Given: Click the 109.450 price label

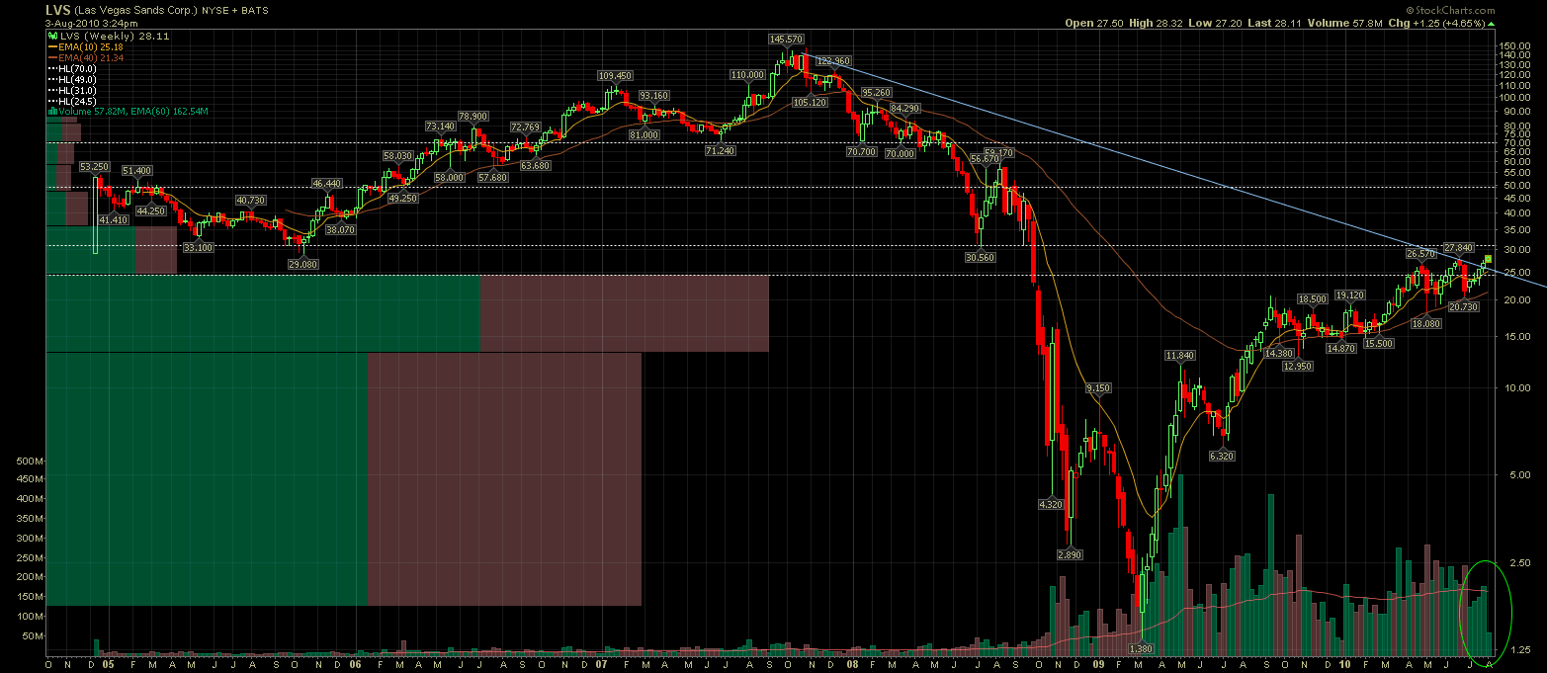Looking at the screenshot, I should [x=615, y=75].
